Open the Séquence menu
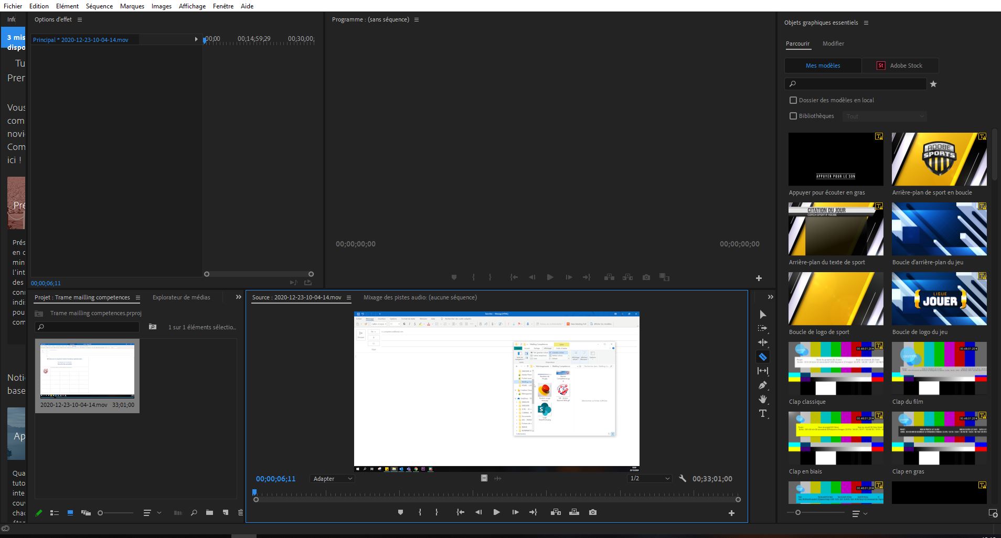 point(99,6)
